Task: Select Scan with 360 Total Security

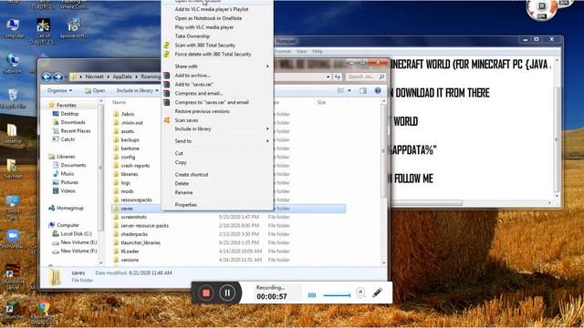Action: pyautogui.click(x=204, y=45)
